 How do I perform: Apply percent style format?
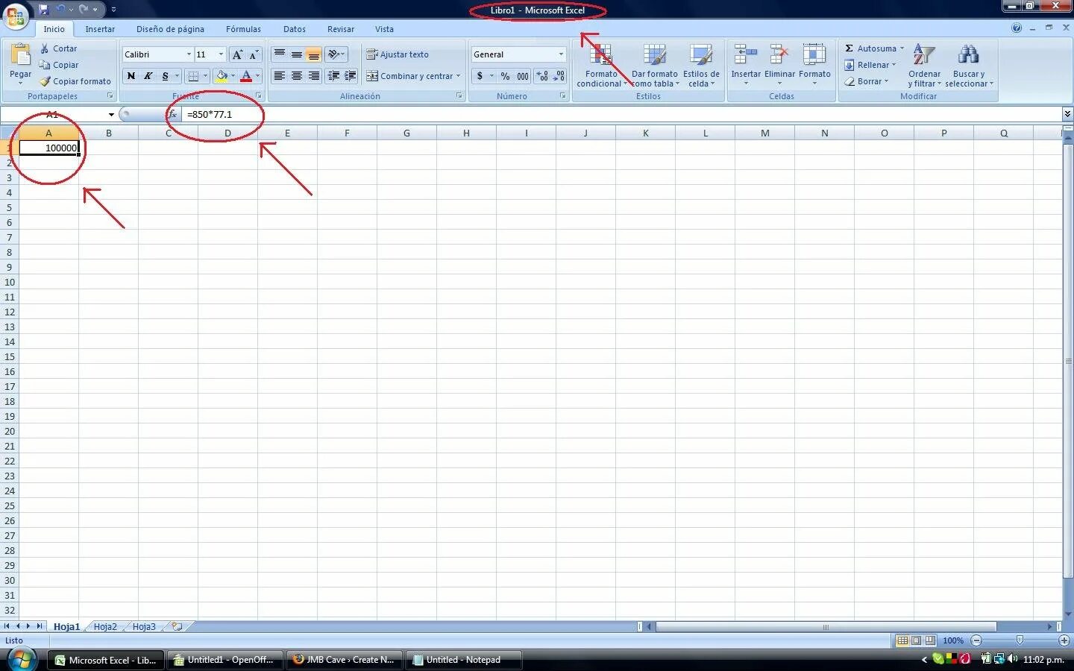pos(505,76)
